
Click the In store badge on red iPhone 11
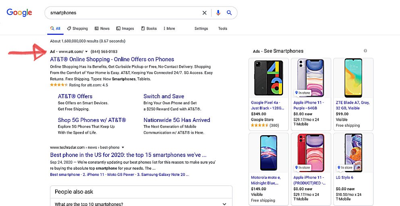pyautogui.click(x=303, y=167)
